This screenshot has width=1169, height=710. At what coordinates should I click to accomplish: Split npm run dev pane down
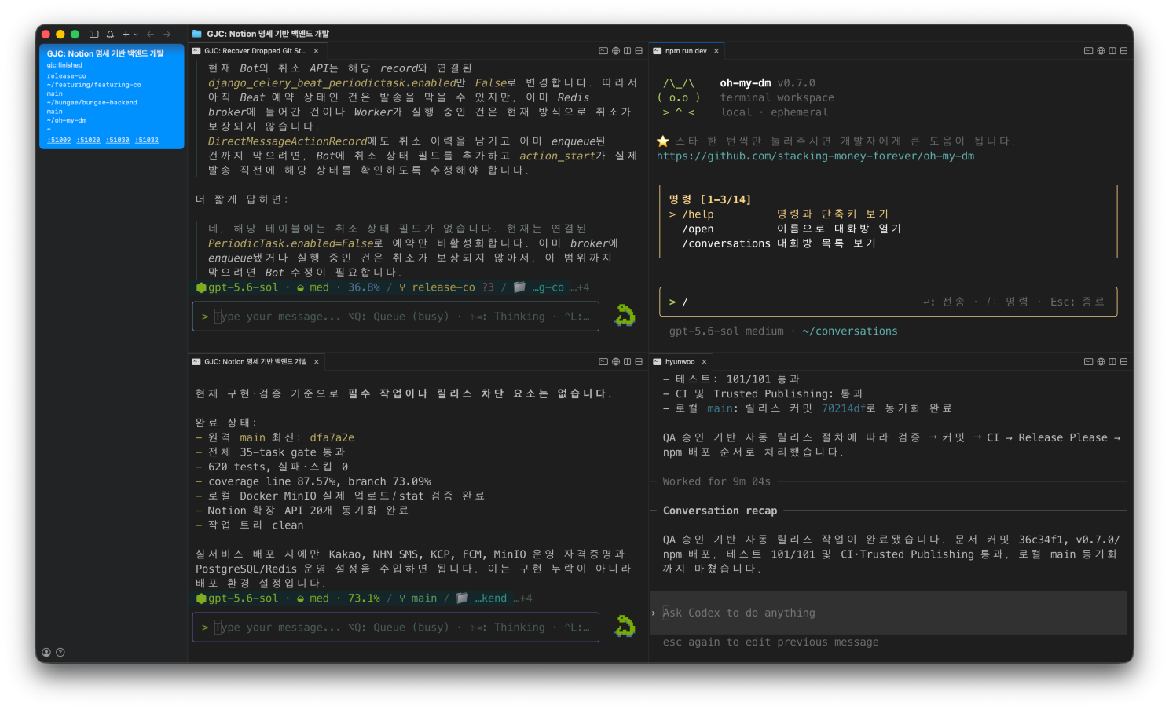click(x=1123, y=51)
